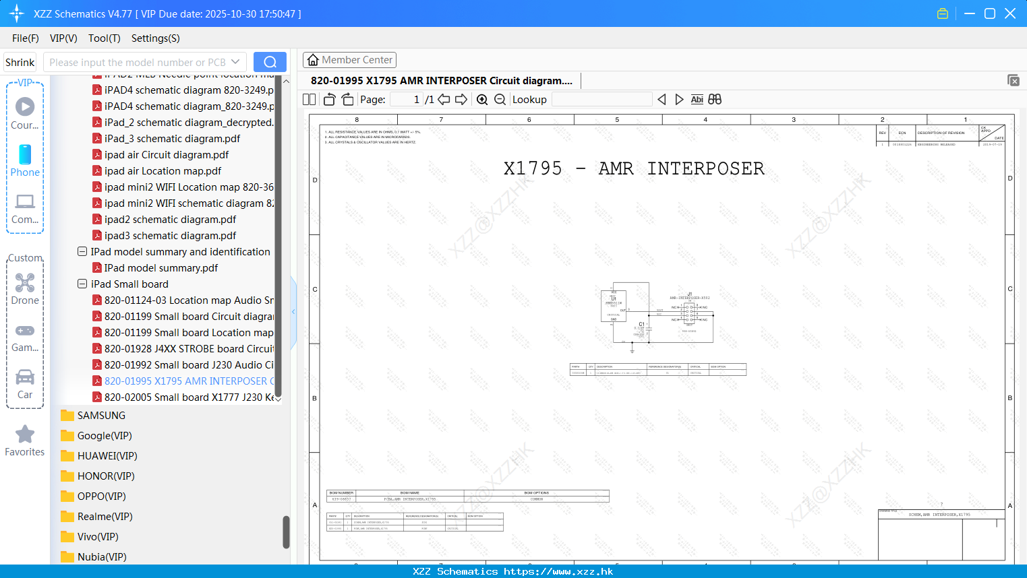Zoom in on the schematic
Screen dimensions: 1027x578
click(482, 99)
